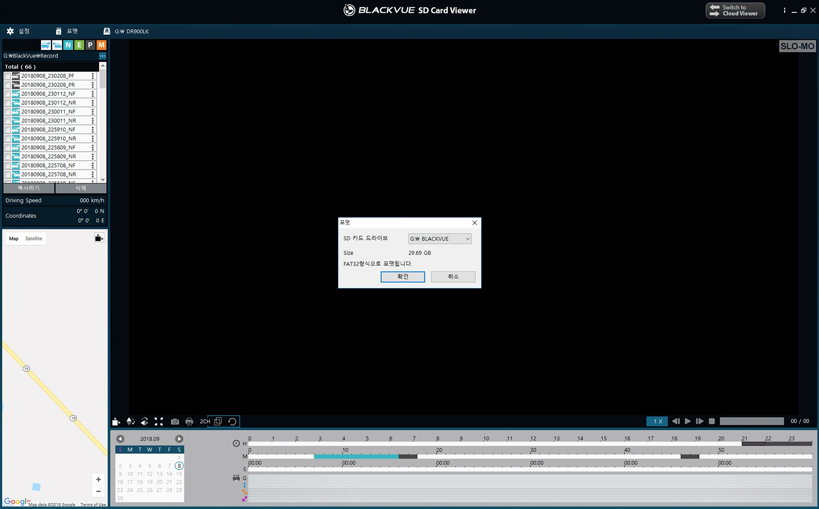
Task: Check the box for 20180908_230011_NR
Action: pos(7,121)
